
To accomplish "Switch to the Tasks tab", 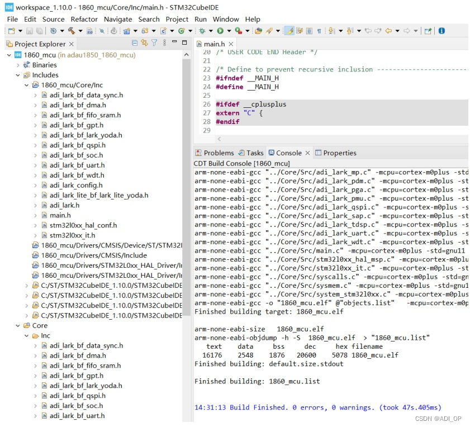I will click(x=251, y=153).
